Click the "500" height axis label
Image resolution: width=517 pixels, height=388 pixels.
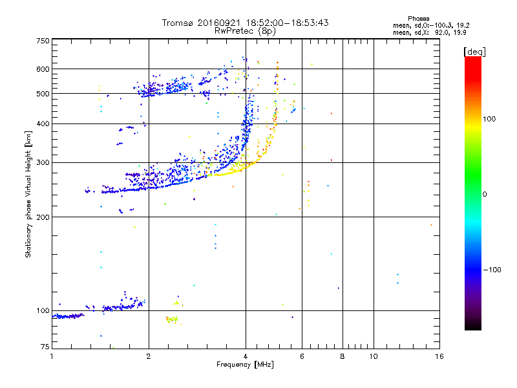[43, 94]
